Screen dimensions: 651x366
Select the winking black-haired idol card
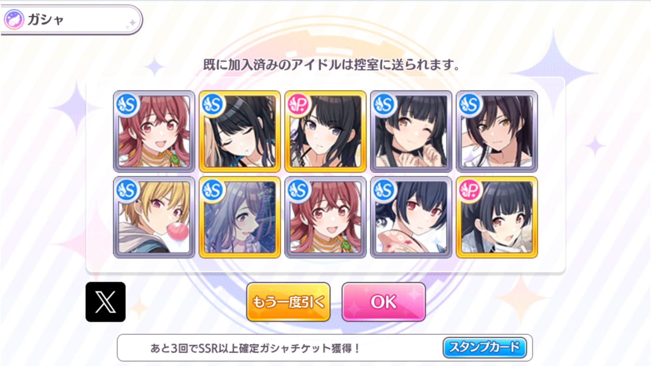(x=411, y=131)
